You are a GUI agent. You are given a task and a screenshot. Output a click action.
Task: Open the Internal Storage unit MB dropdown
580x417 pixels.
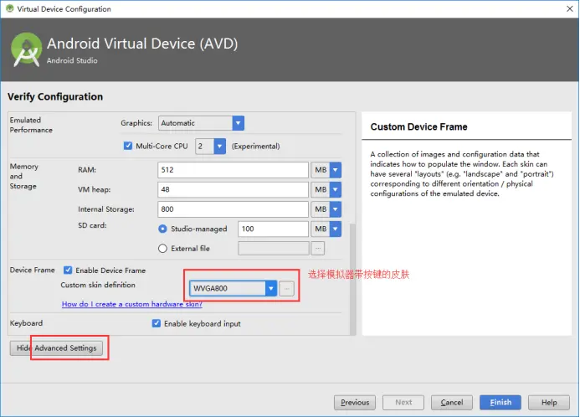click(326, 209)
